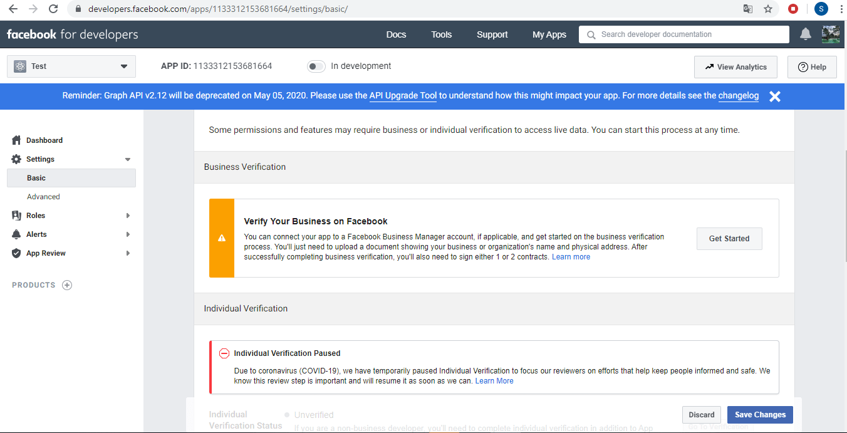
Task: Click the Settings gear icon in sidebar
Action: pos(17,159)
